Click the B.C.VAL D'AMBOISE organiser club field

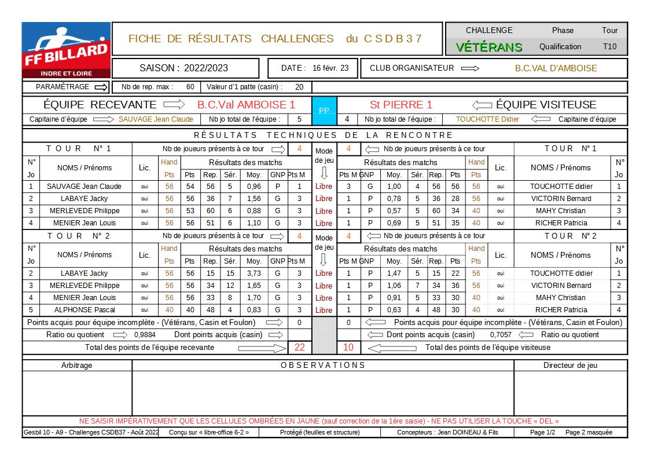pyautogui.click(x=556, y=68)
